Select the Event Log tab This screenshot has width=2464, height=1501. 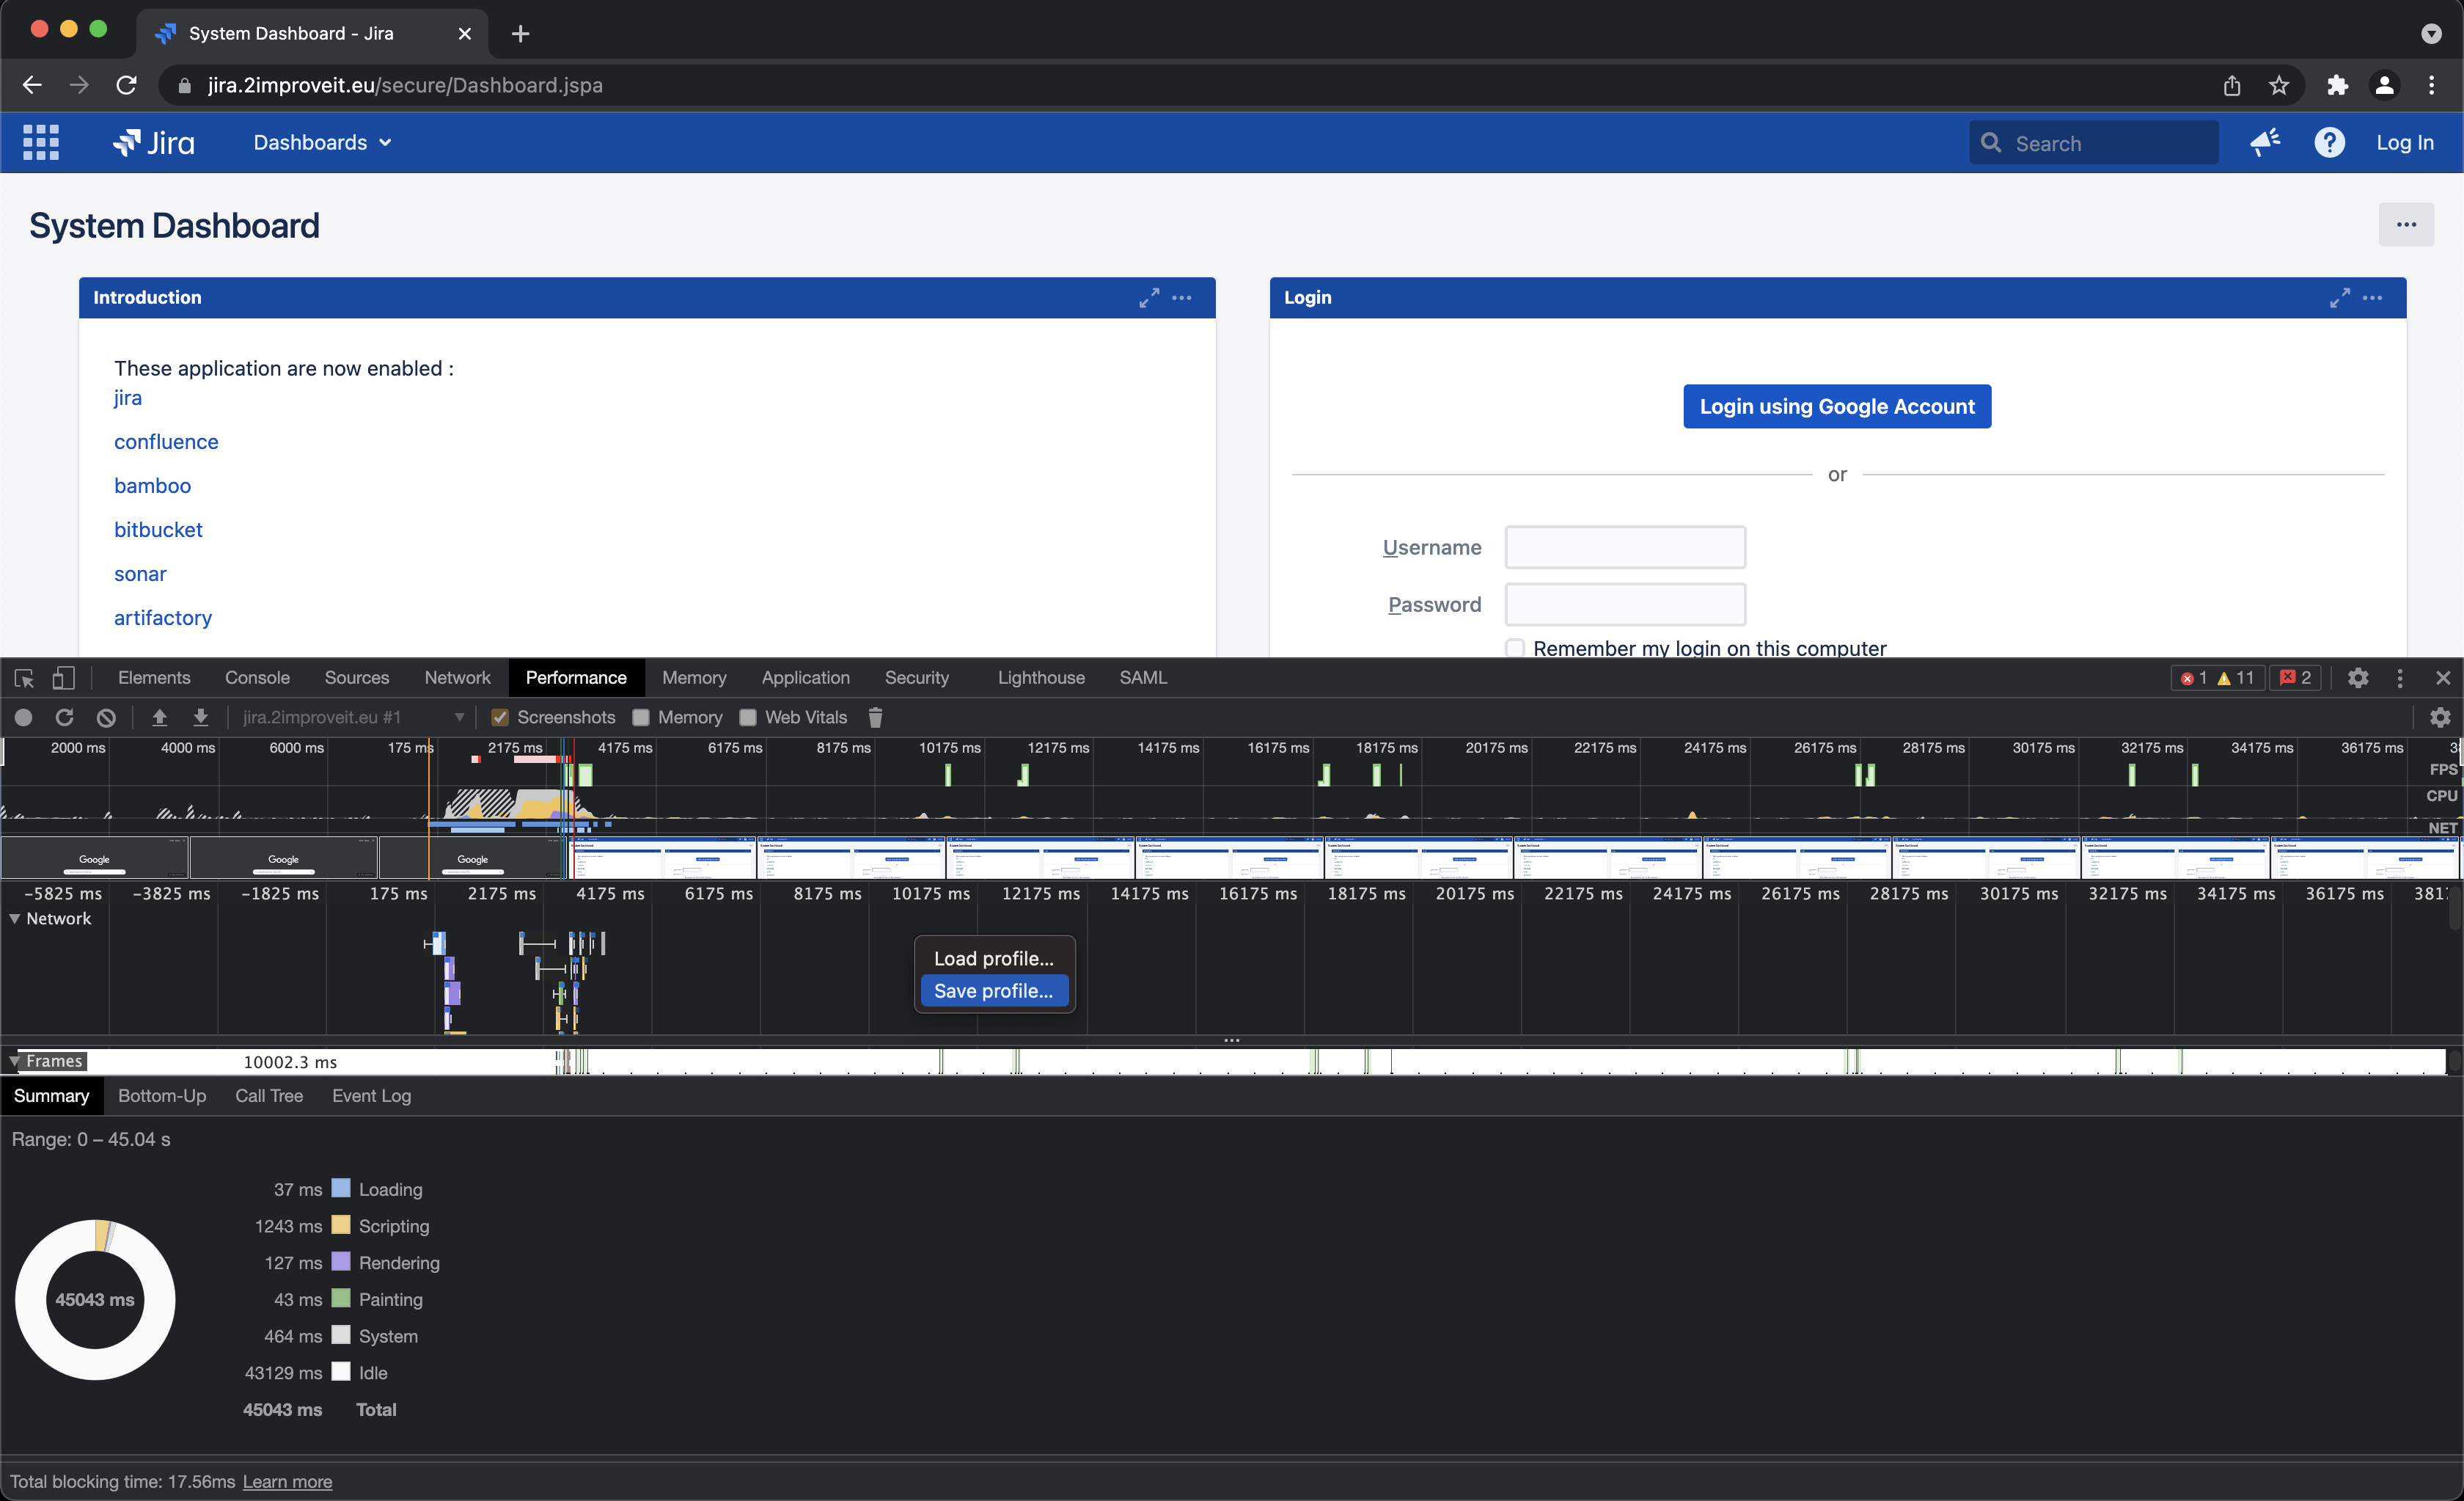(x=371, y=1096)
